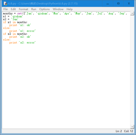This screenshot has height=135, width=136.
Task: Open the Edit menu
Action: click(x=13, y=9)
